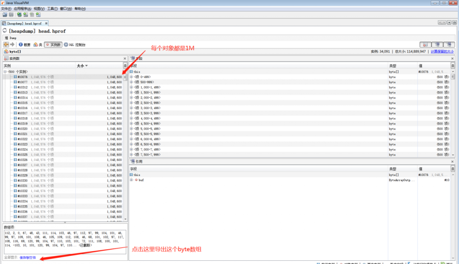
Task: Click the 类型 column header in fields table
Action: point(402,66)
